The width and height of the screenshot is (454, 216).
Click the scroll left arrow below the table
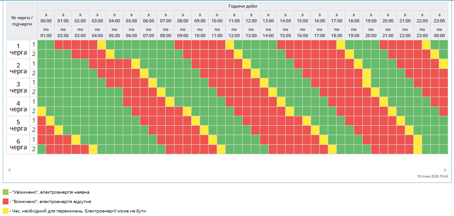click(x=10, y=170)
